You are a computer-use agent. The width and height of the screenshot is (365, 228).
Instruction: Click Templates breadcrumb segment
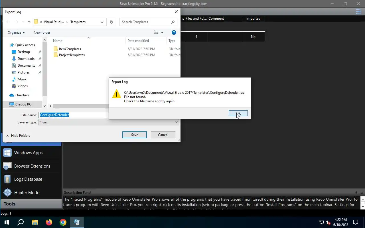point(78,22)
